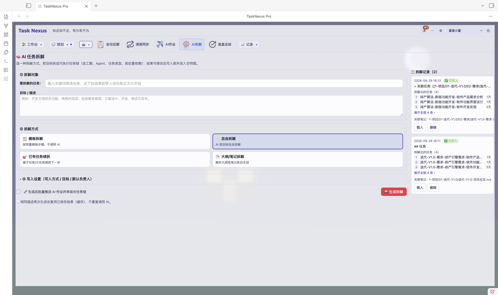Open the command palette terminal icon
This screenshot has width=498, height=295.
pyautogui.click(x=6, y=61)
